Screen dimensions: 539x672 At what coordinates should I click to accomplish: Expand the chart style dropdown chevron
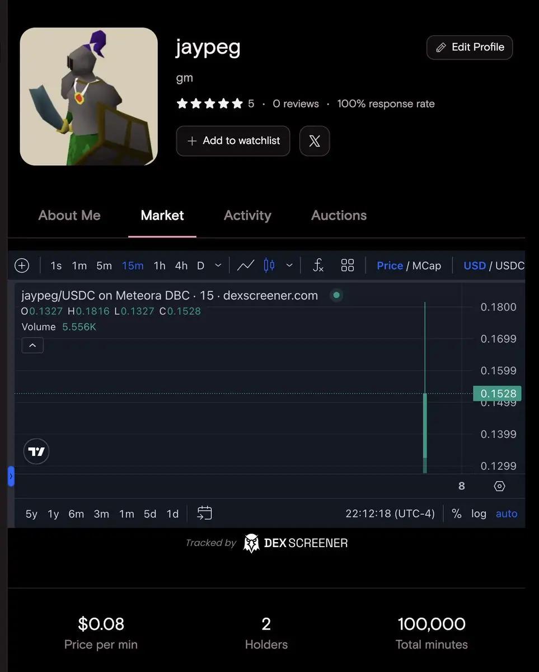tap(289, 265)
